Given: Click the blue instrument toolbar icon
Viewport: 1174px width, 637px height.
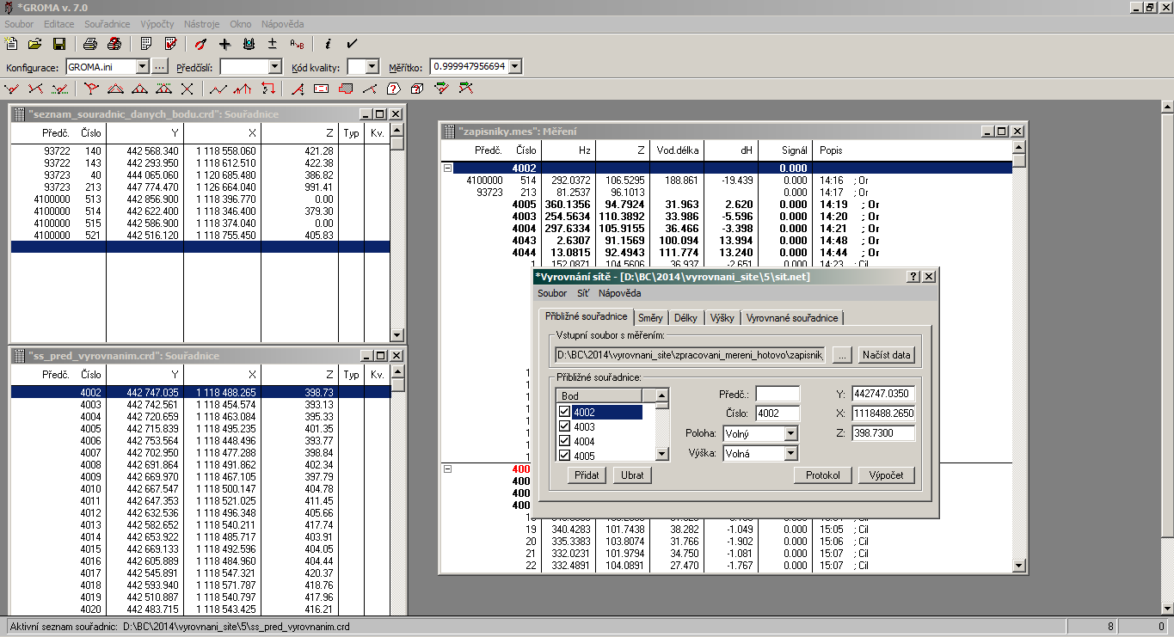Looking at the screenshot, I should pyautogui.click(x=249, y=44).
